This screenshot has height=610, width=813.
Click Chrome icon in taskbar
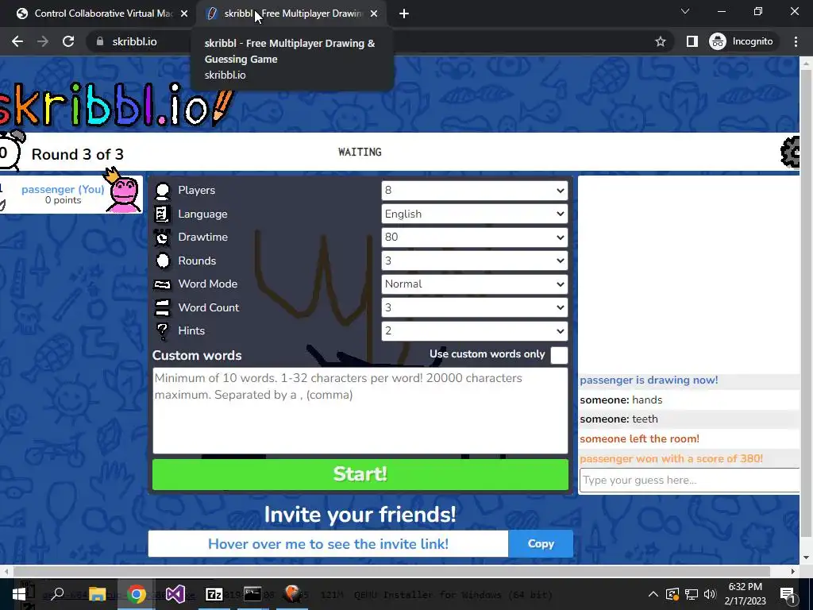coord(136,594)
